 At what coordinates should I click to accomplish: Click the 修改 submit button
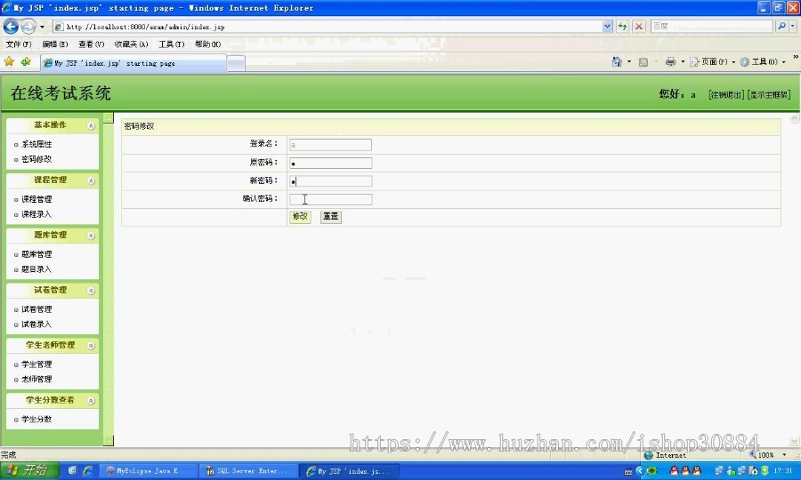tap(300, 217)
